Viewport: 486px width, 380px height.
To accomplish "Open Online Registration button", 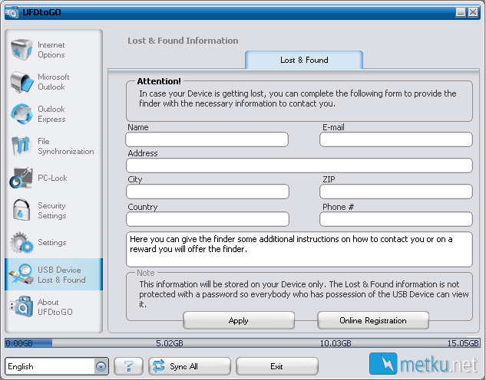I will [373, 321].
